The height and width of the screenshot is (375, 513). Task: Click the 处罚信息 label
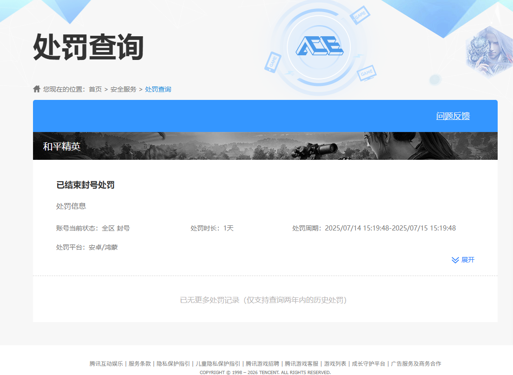pyautogui.click(x=71, y=206)
